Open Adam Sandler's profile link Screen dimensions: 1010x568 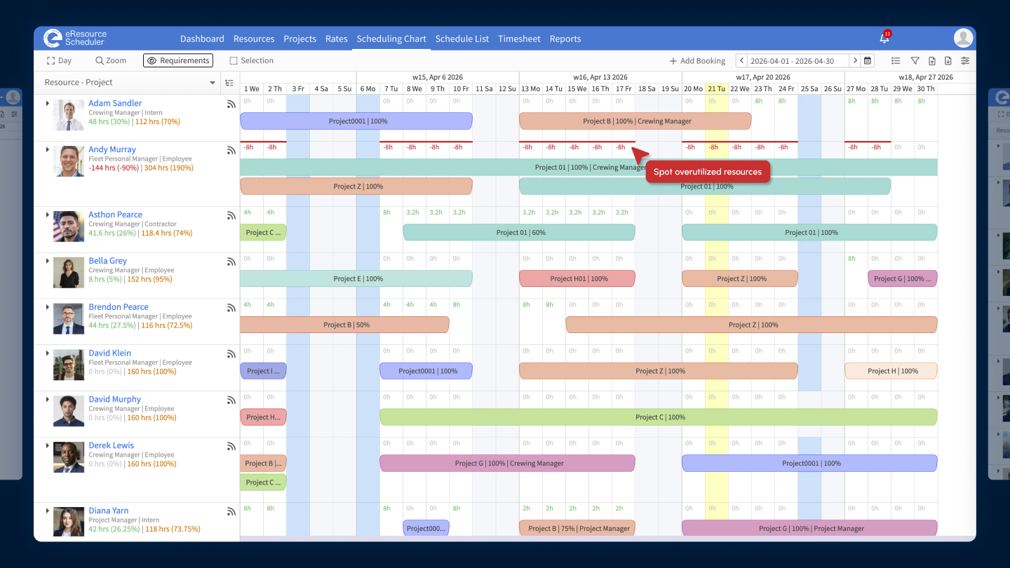point(115,103)
